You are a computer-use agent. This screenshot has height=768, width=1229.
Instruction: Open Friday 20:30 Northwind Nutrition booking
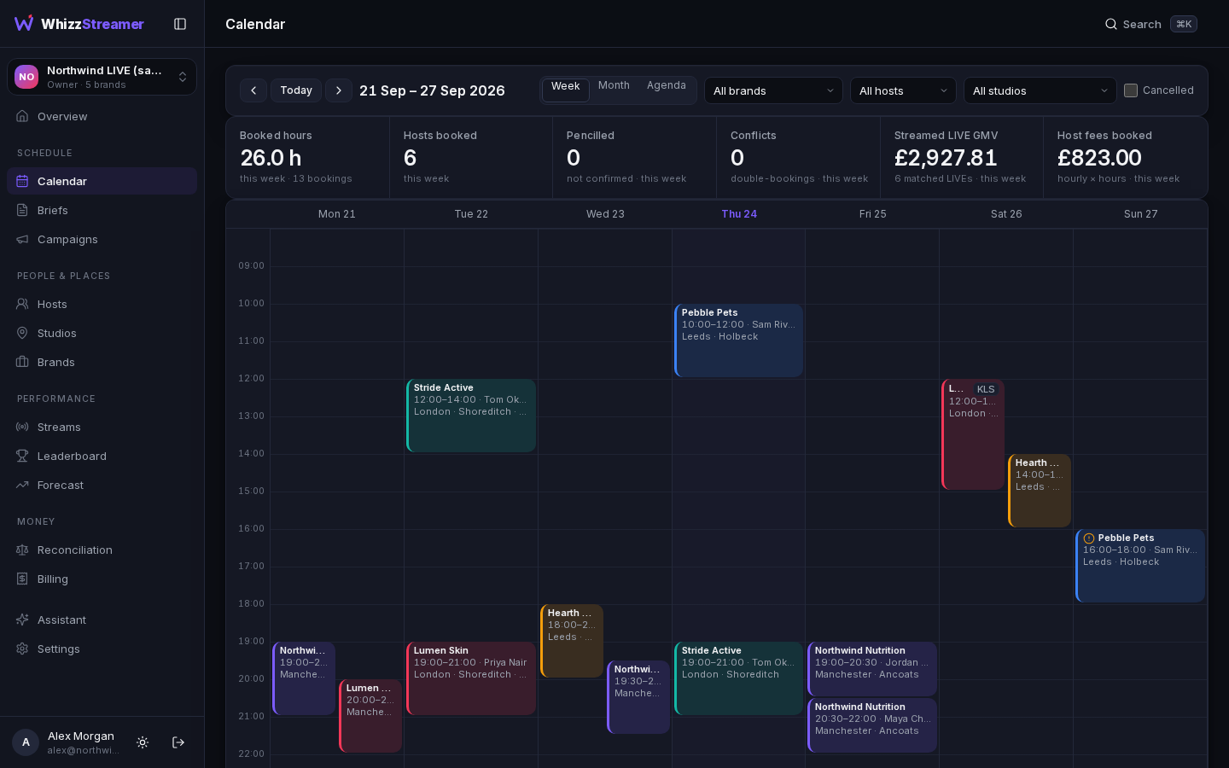872,725
